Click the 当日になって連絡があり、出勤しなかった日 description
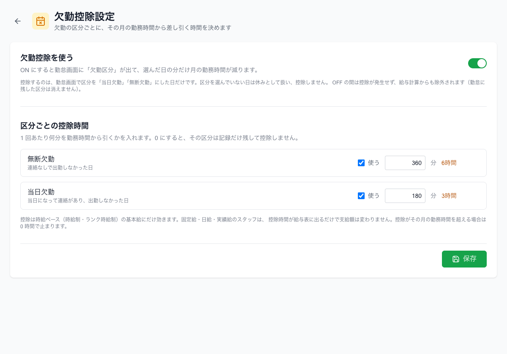Viewport: 507px width, 354px height. tap(78, 200)
